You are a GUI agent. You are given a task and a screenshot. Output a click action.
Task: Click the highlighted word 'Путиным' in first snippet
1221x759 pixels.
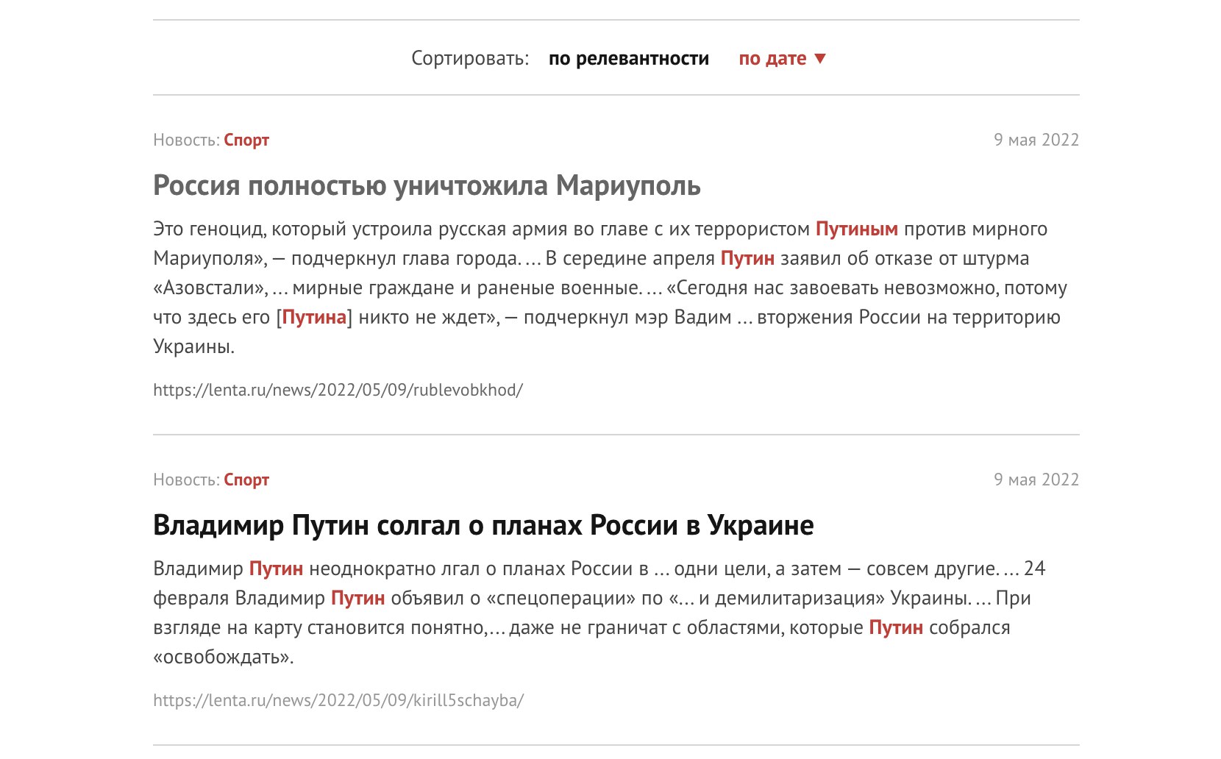click(x=857, y=229)
